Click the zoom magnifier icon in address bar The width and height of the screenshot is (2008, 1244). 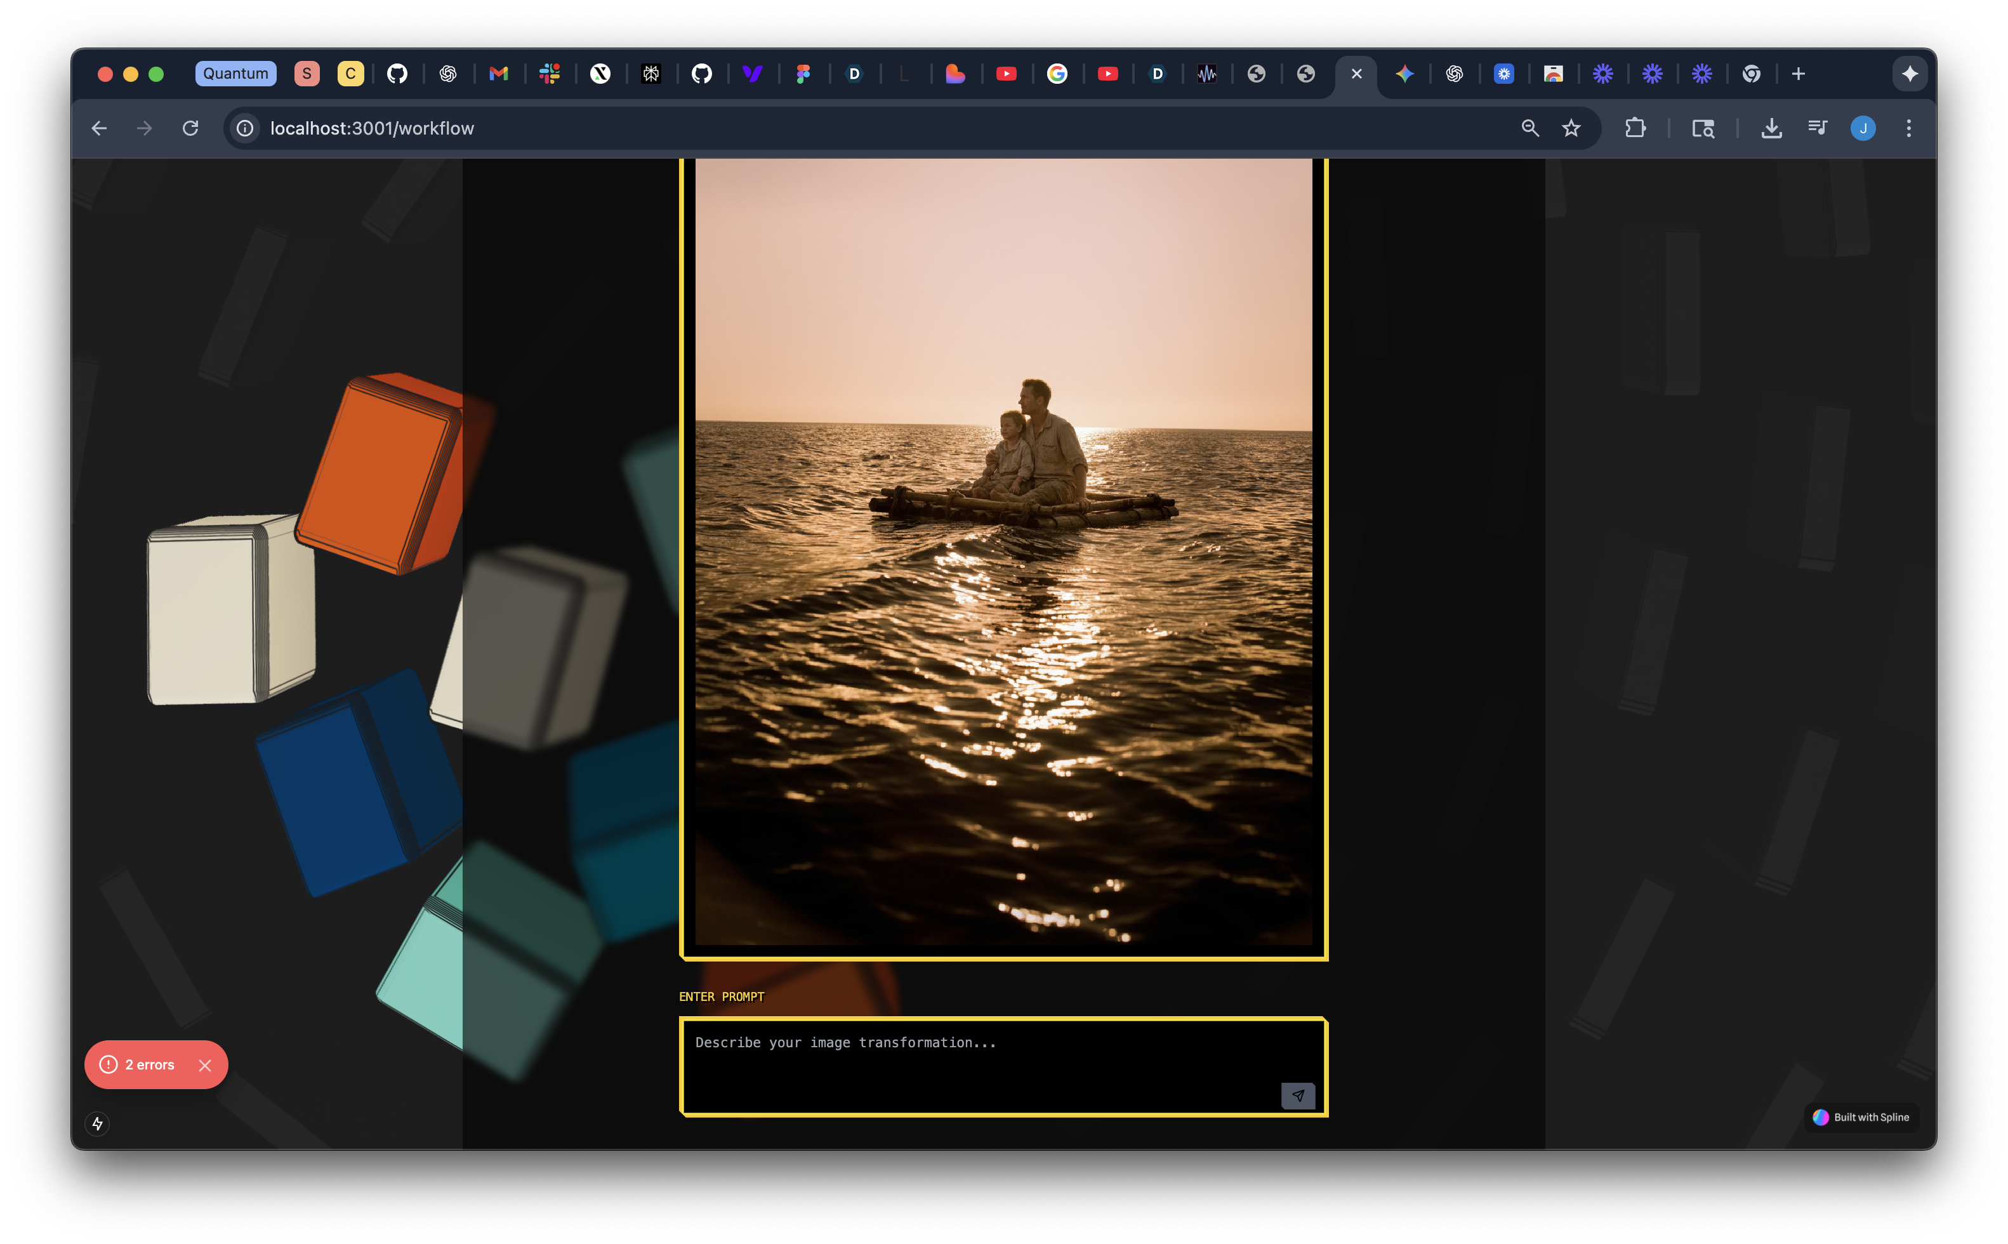tap(1529, 128)
